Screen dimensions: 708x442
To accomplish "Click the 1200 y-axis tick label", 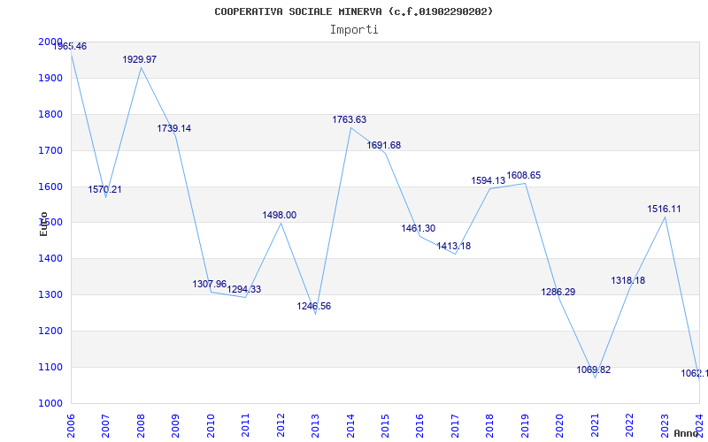I will click(x=50, y=331).
